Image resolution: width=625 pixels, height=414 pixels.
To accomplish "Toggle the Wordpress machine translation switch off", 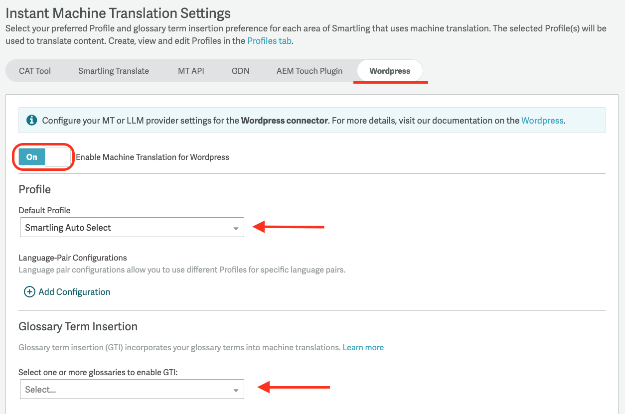I will 43,157.
